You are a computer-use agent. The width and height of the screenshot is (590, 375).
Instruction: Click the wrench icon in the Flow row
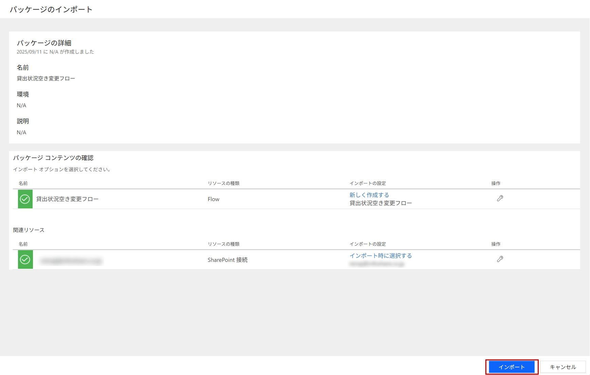(x=500, y=199)
